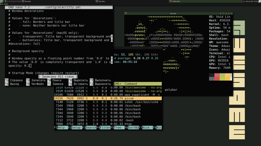This screenshot has height=146, width=261.
Task: Click the green swatch in neofetch color palette
Action: (x=222, y=77)
